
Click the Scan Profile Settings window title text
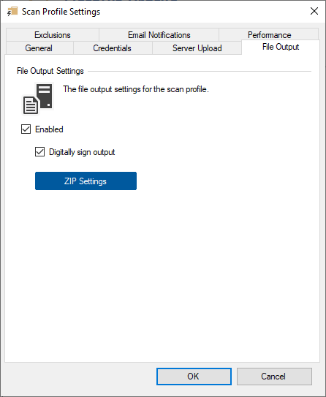(x=61, y=12)
